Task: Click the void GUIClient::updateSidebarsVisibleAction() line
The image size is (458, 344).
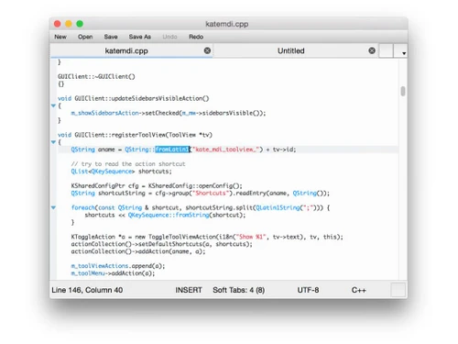Action: tap(134, 98)
